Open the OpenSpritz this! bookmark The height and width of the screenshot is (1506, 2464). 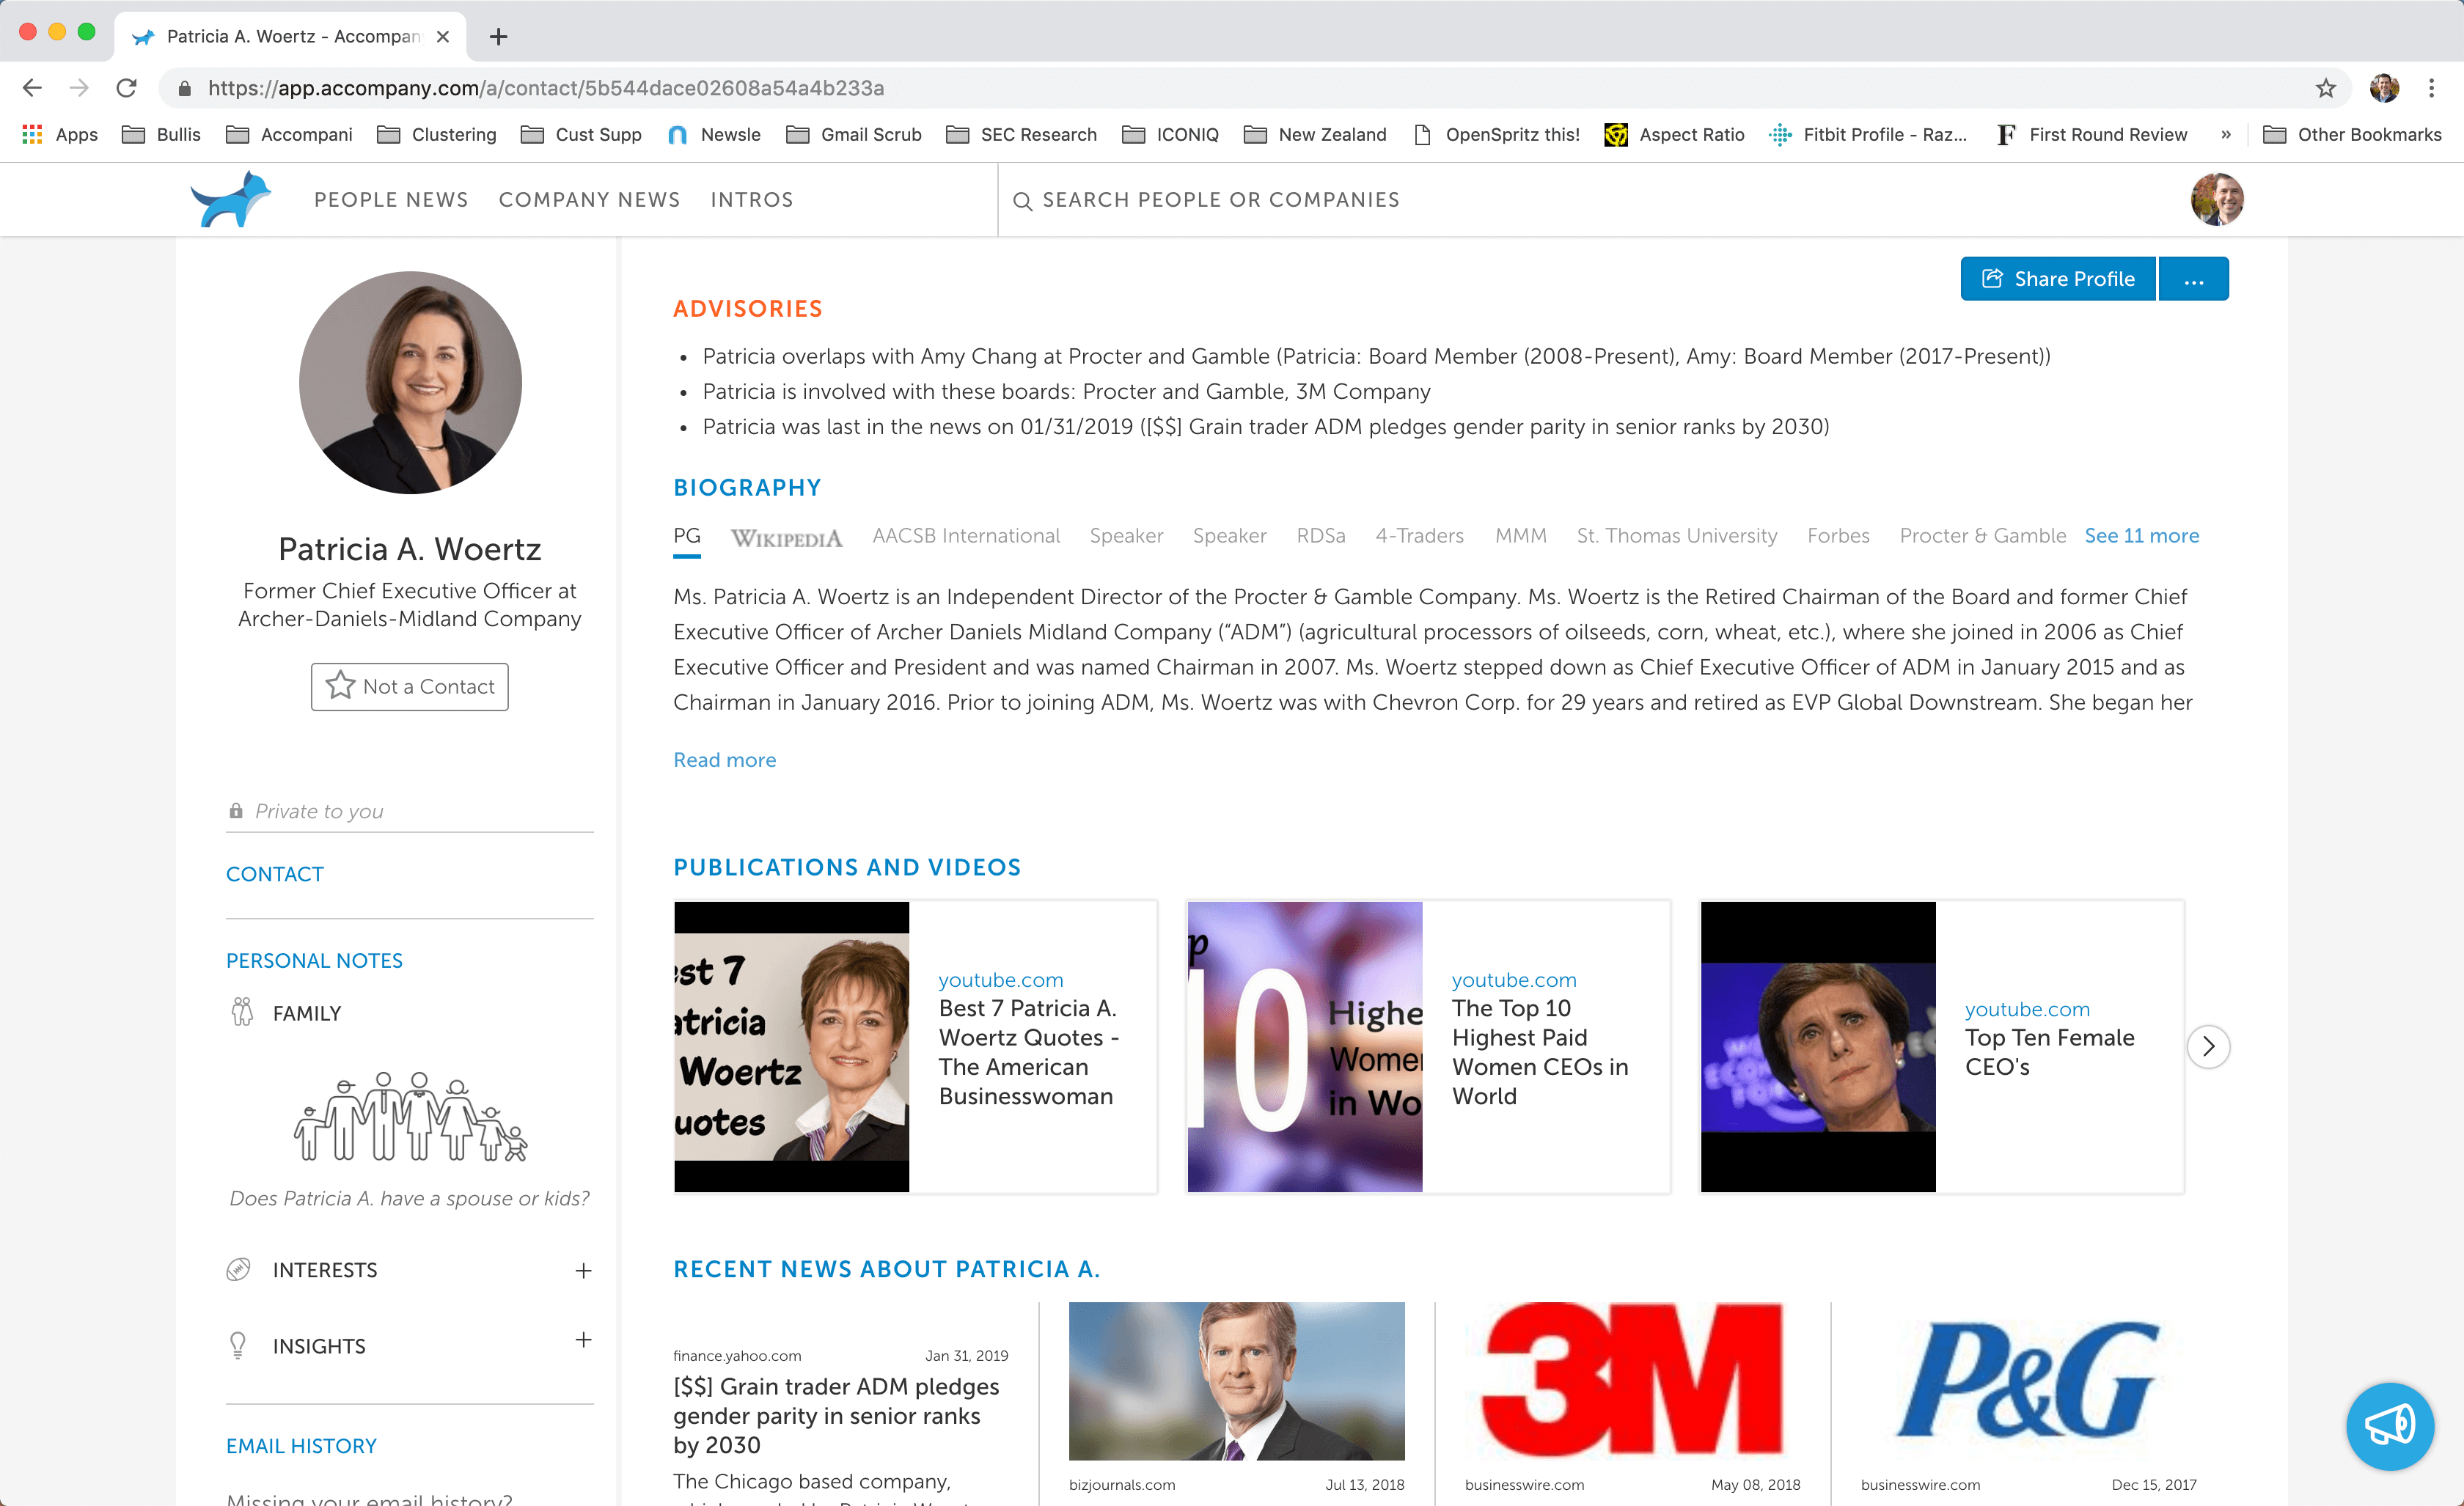(x=1497, y=134)
